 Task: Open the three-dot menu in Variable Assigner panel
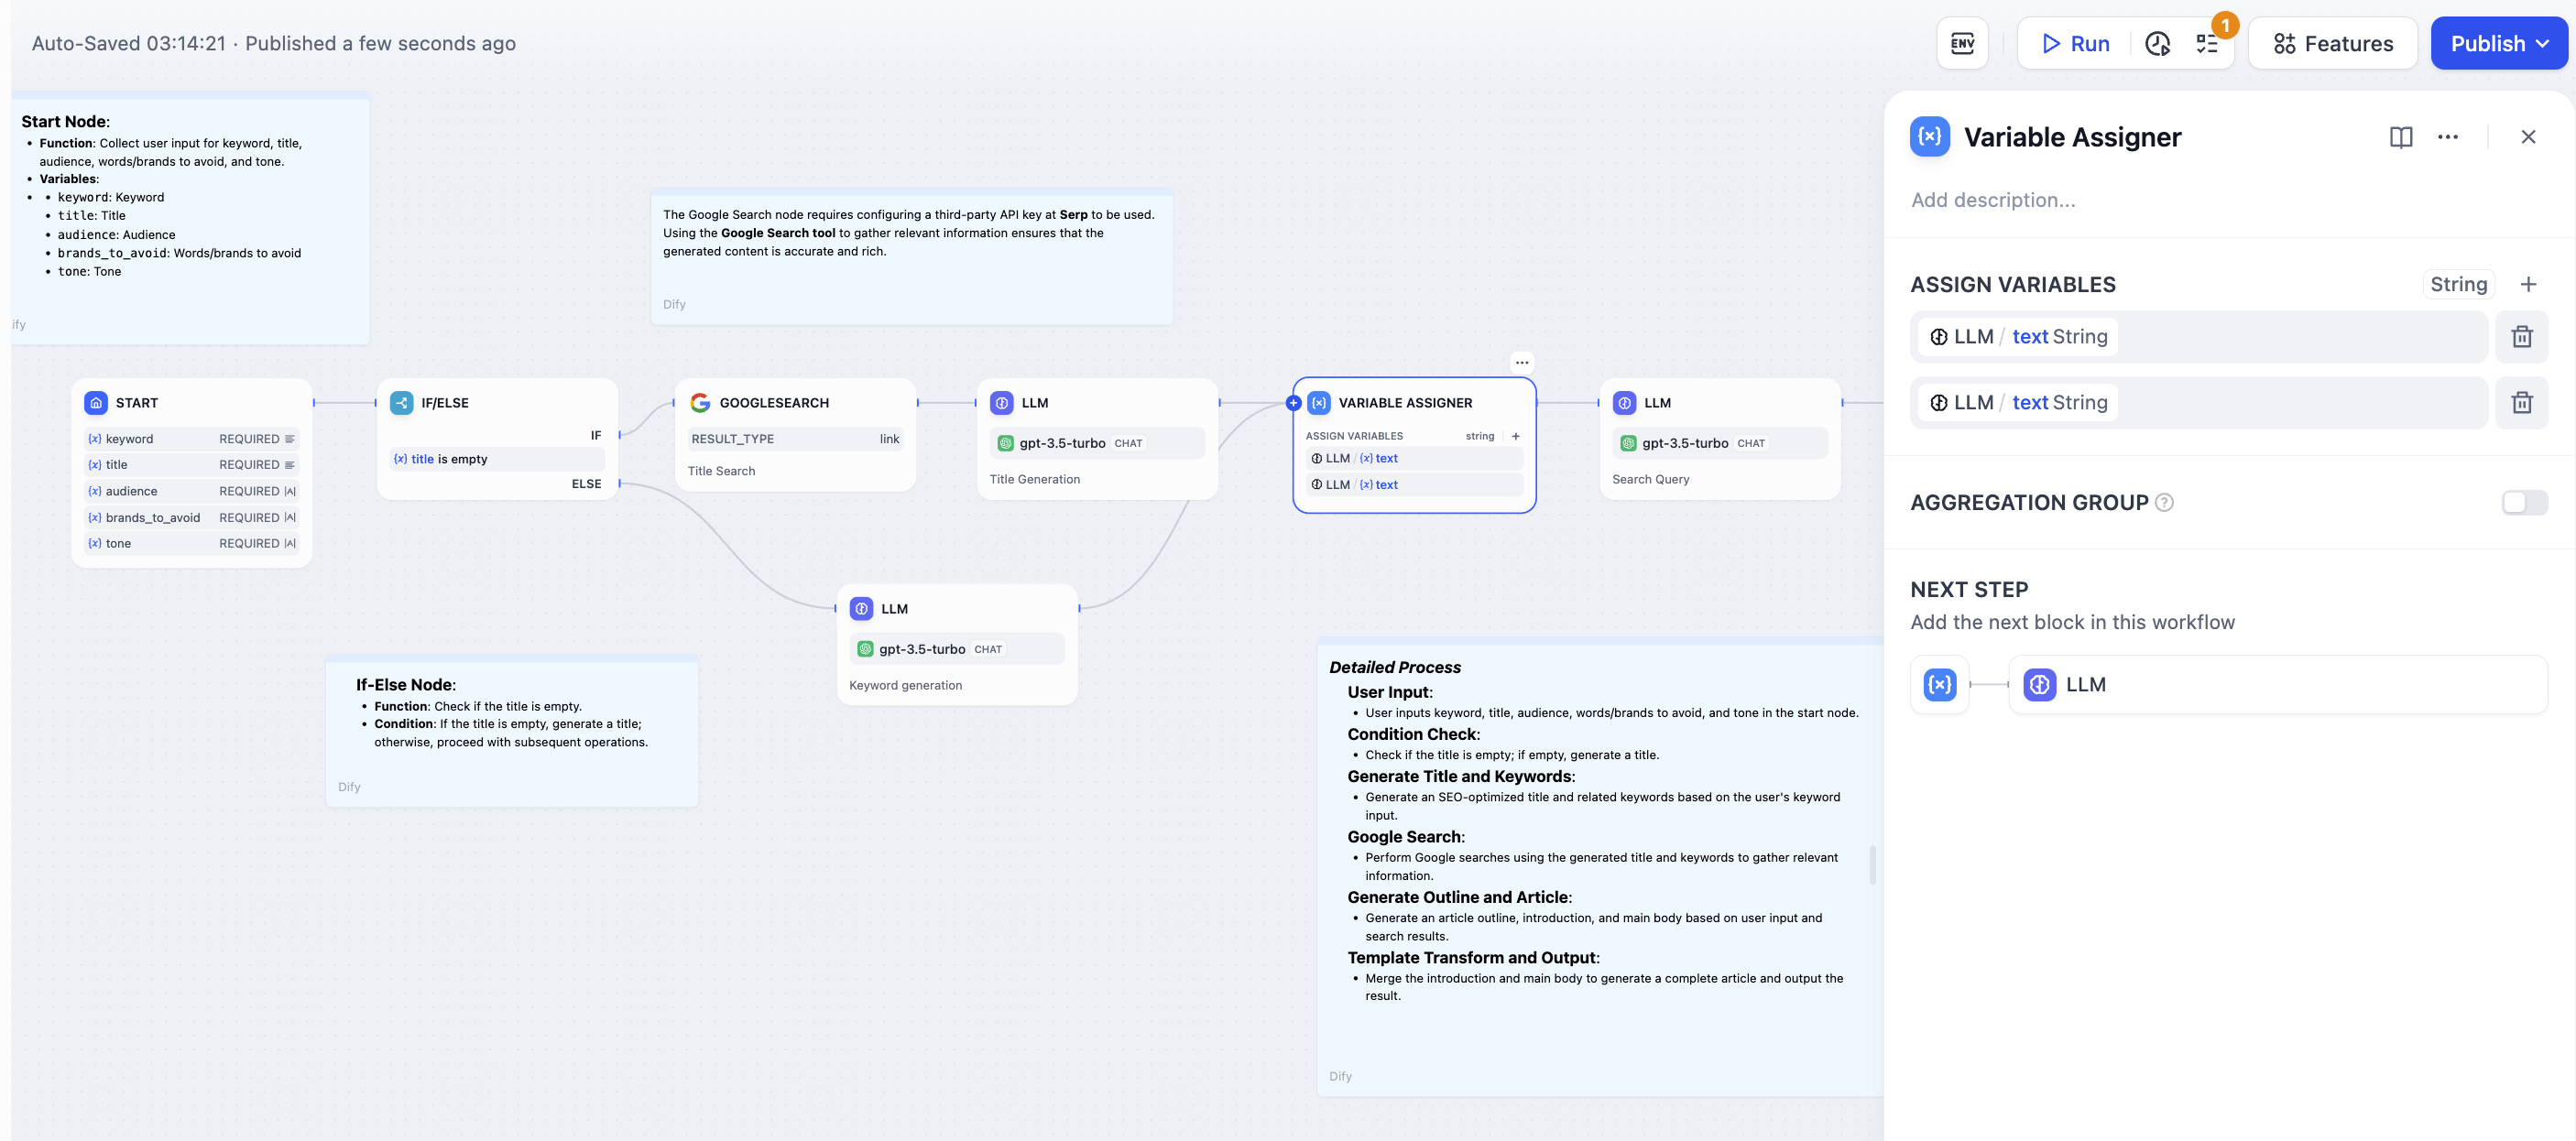(x=2447, y=137)
